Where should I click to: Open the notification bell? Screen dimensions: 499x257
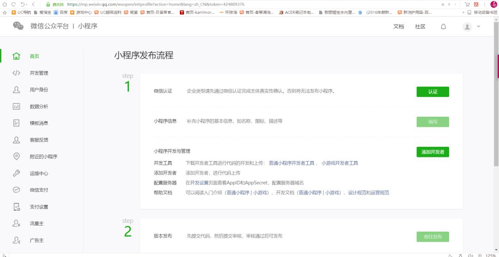[443, 27]
